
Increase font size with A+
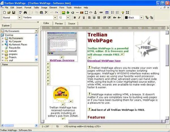click(114, 18)
